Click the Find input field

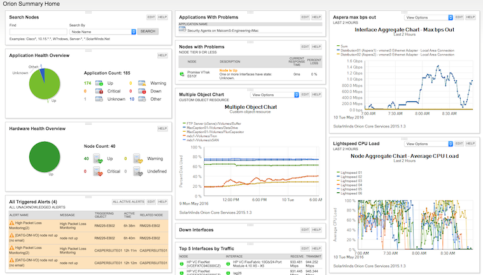point(38,32)
